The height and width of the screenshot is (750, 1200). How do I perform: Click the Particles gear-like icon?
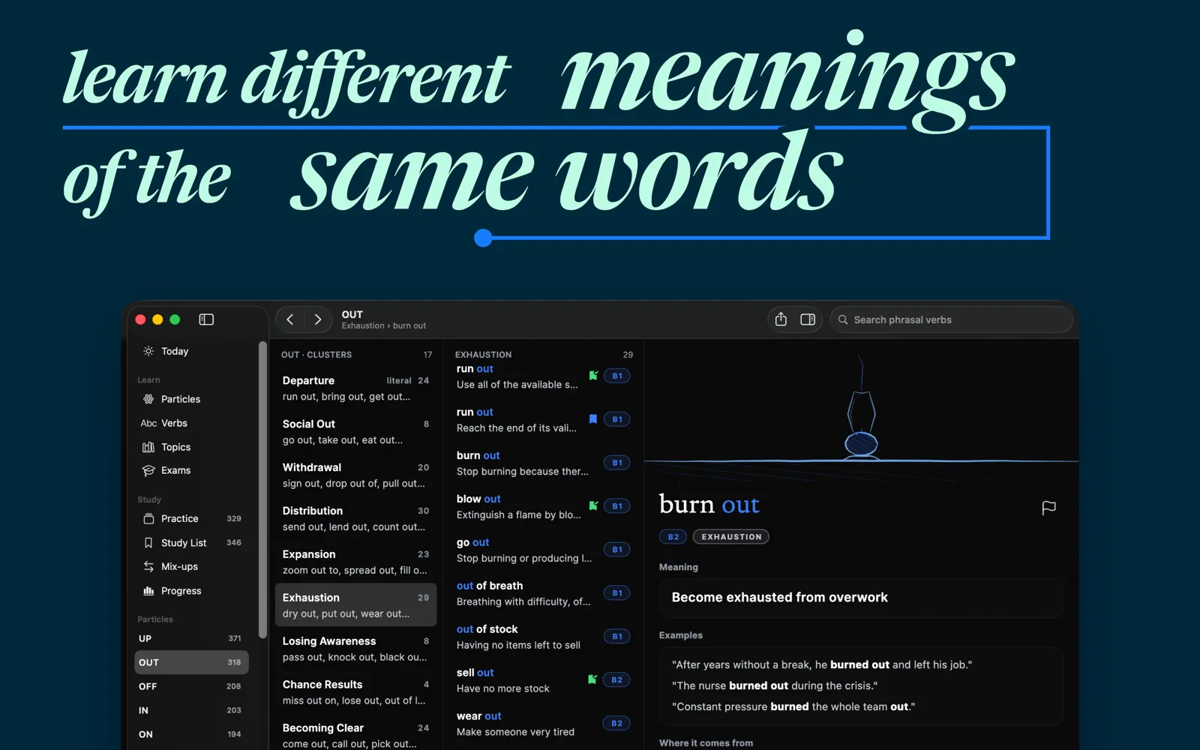click(x=148, y=399)
